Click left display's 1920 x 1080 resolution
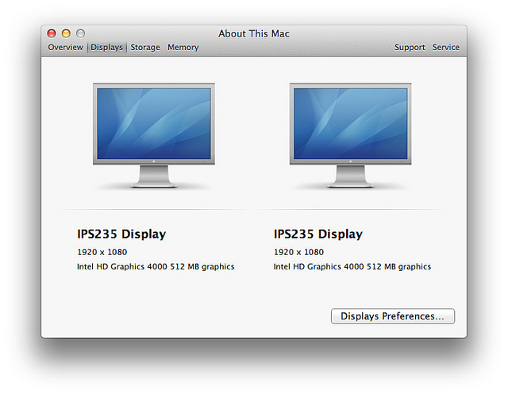This screenshot has height=395, width=508. 102,252
